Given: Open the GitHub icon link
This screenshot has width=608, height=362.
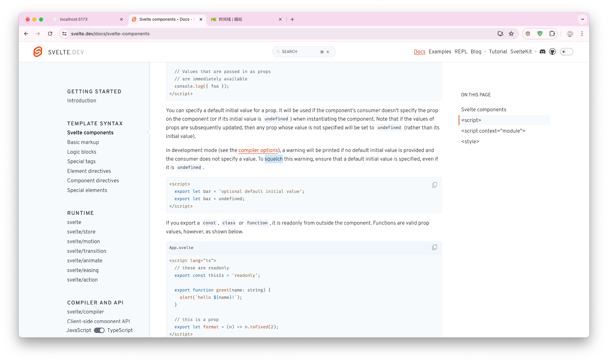Looking at the screenshot, I should click(552, 52).
